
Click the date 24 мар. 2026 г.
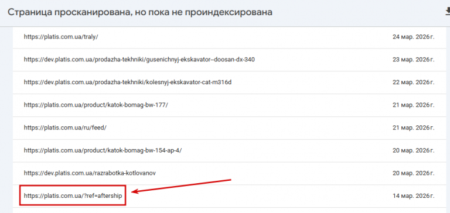413,37
